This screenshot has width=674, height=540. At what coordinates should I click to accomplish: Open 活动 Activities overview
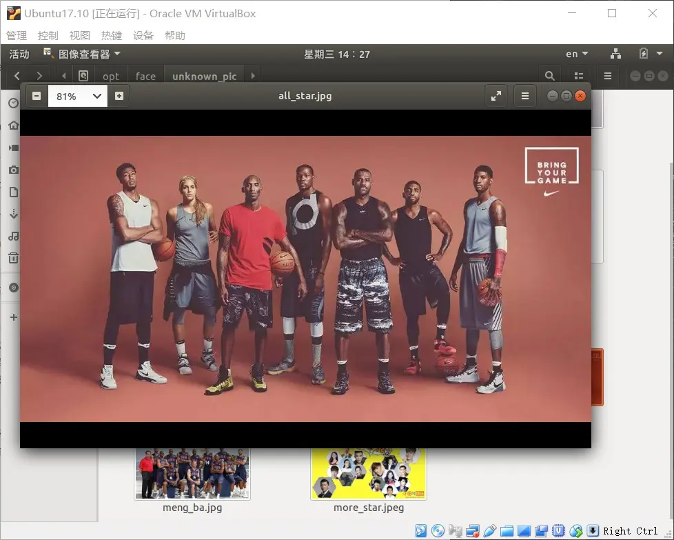pyautogui.click(x=19, y=54)
